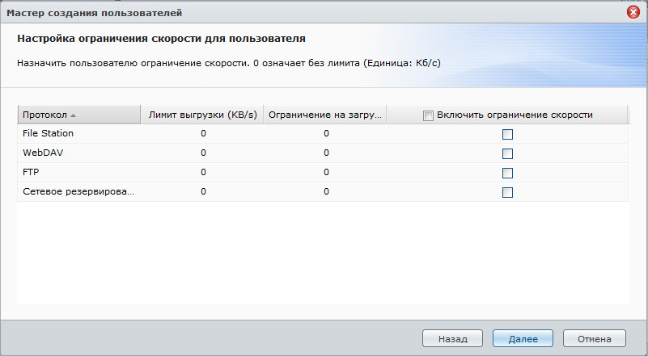Screen dimensions: 648x356
Task: Edit FTP download limit value
Action: (x=326, y=172)
